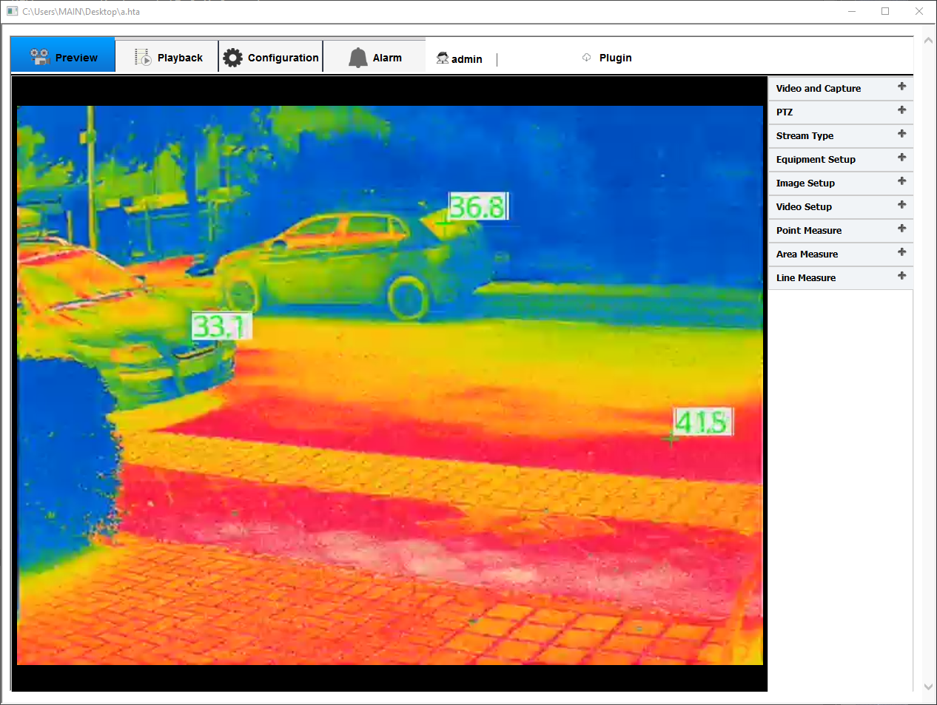
Task: Expand Image Setup plus icon
Action: coord(901,181)
